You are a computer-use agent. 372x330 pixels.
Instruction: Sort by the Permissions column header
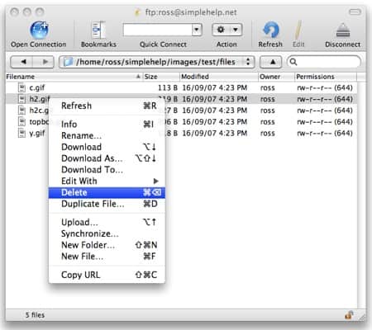pyautogui.click(x=326, y=77)
